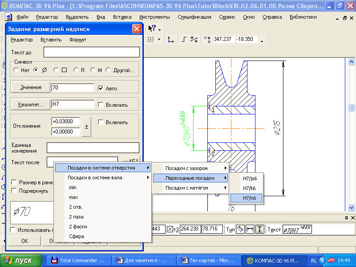The height and width of the screenshot is (267, 356).
Task: Click the plus-minus deviation button
Action: tap(86, 127)
